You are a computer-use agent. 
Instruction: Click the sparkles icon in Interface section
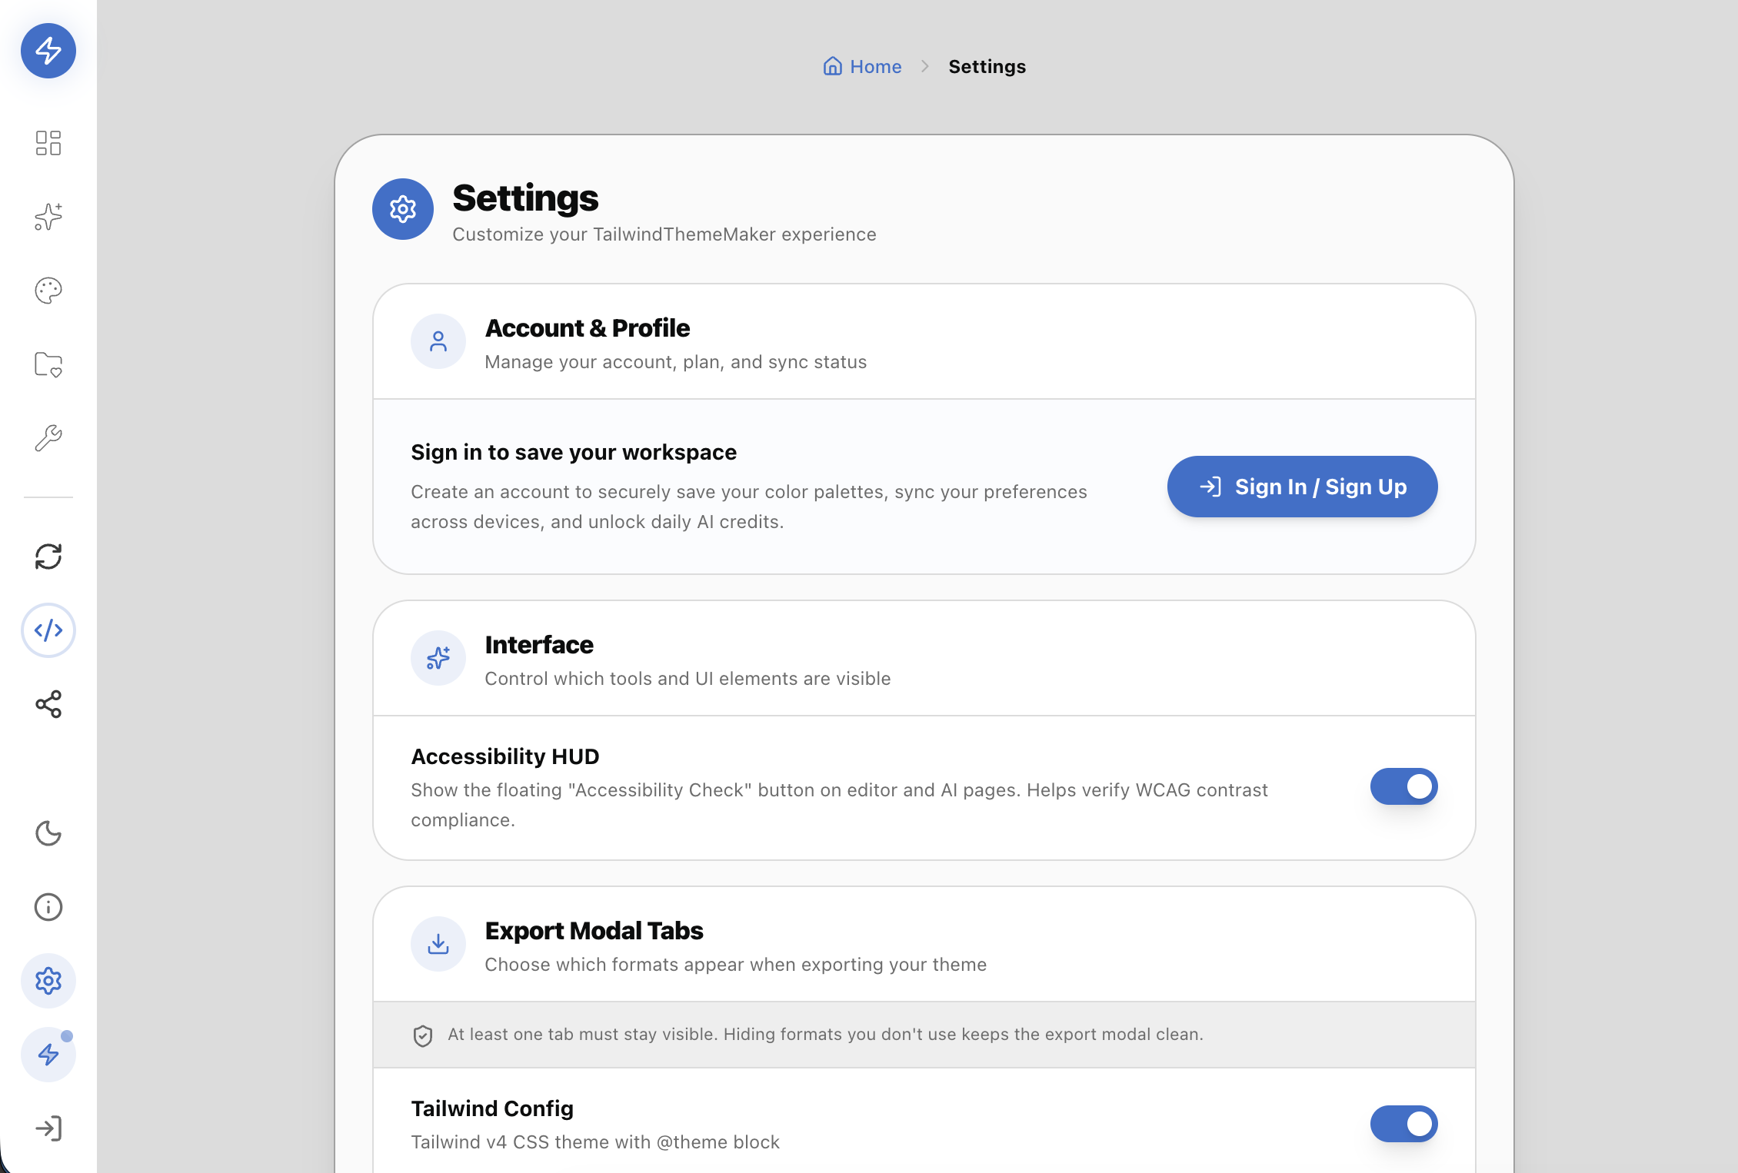pyautogui.click(x=438, y=658)
